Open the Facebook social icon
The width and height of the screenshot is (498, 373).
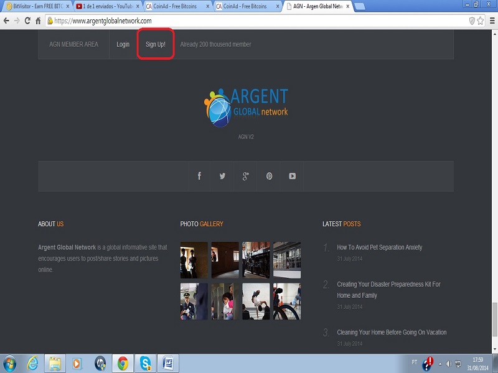point(199,176)
